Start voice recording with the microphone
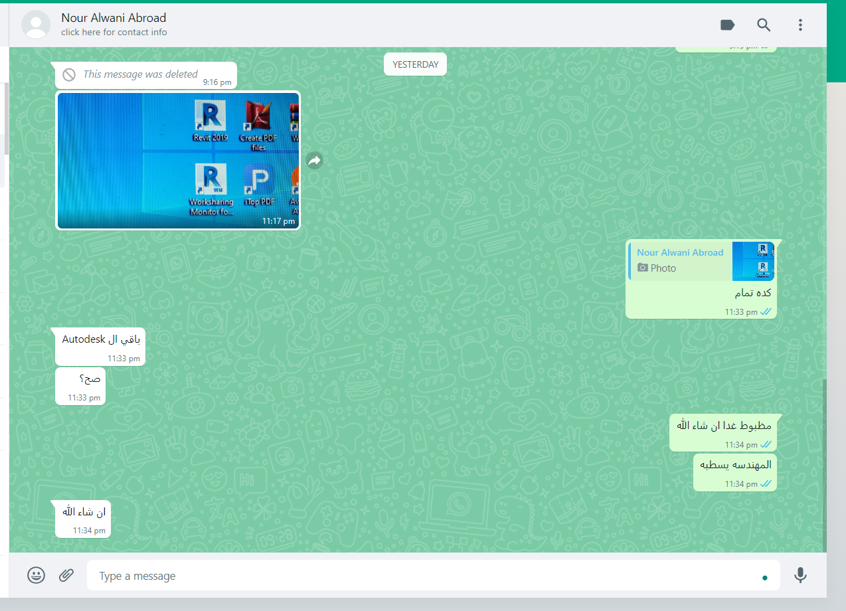This screenshot has height=611, width=846. pos(801,575)
